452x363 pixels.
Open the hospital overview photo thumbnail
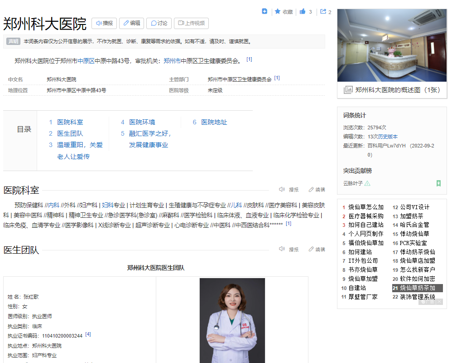point(392,45)
